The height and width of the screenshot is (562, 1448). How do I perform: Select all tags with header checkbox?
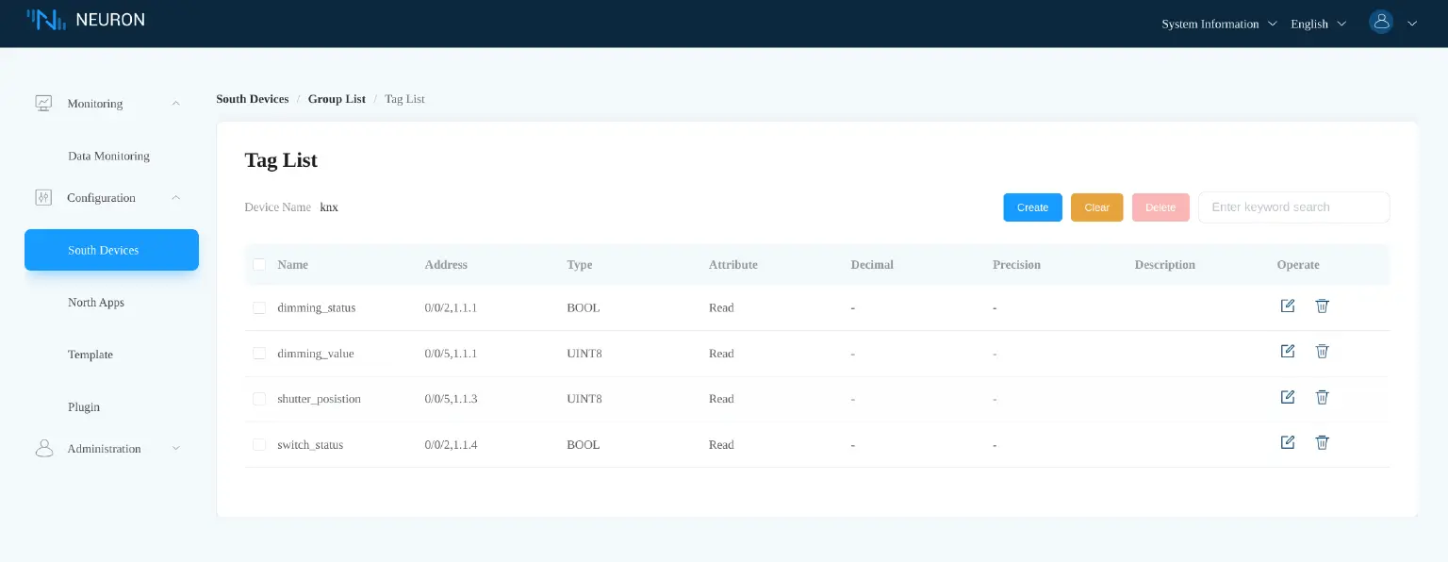259,265
